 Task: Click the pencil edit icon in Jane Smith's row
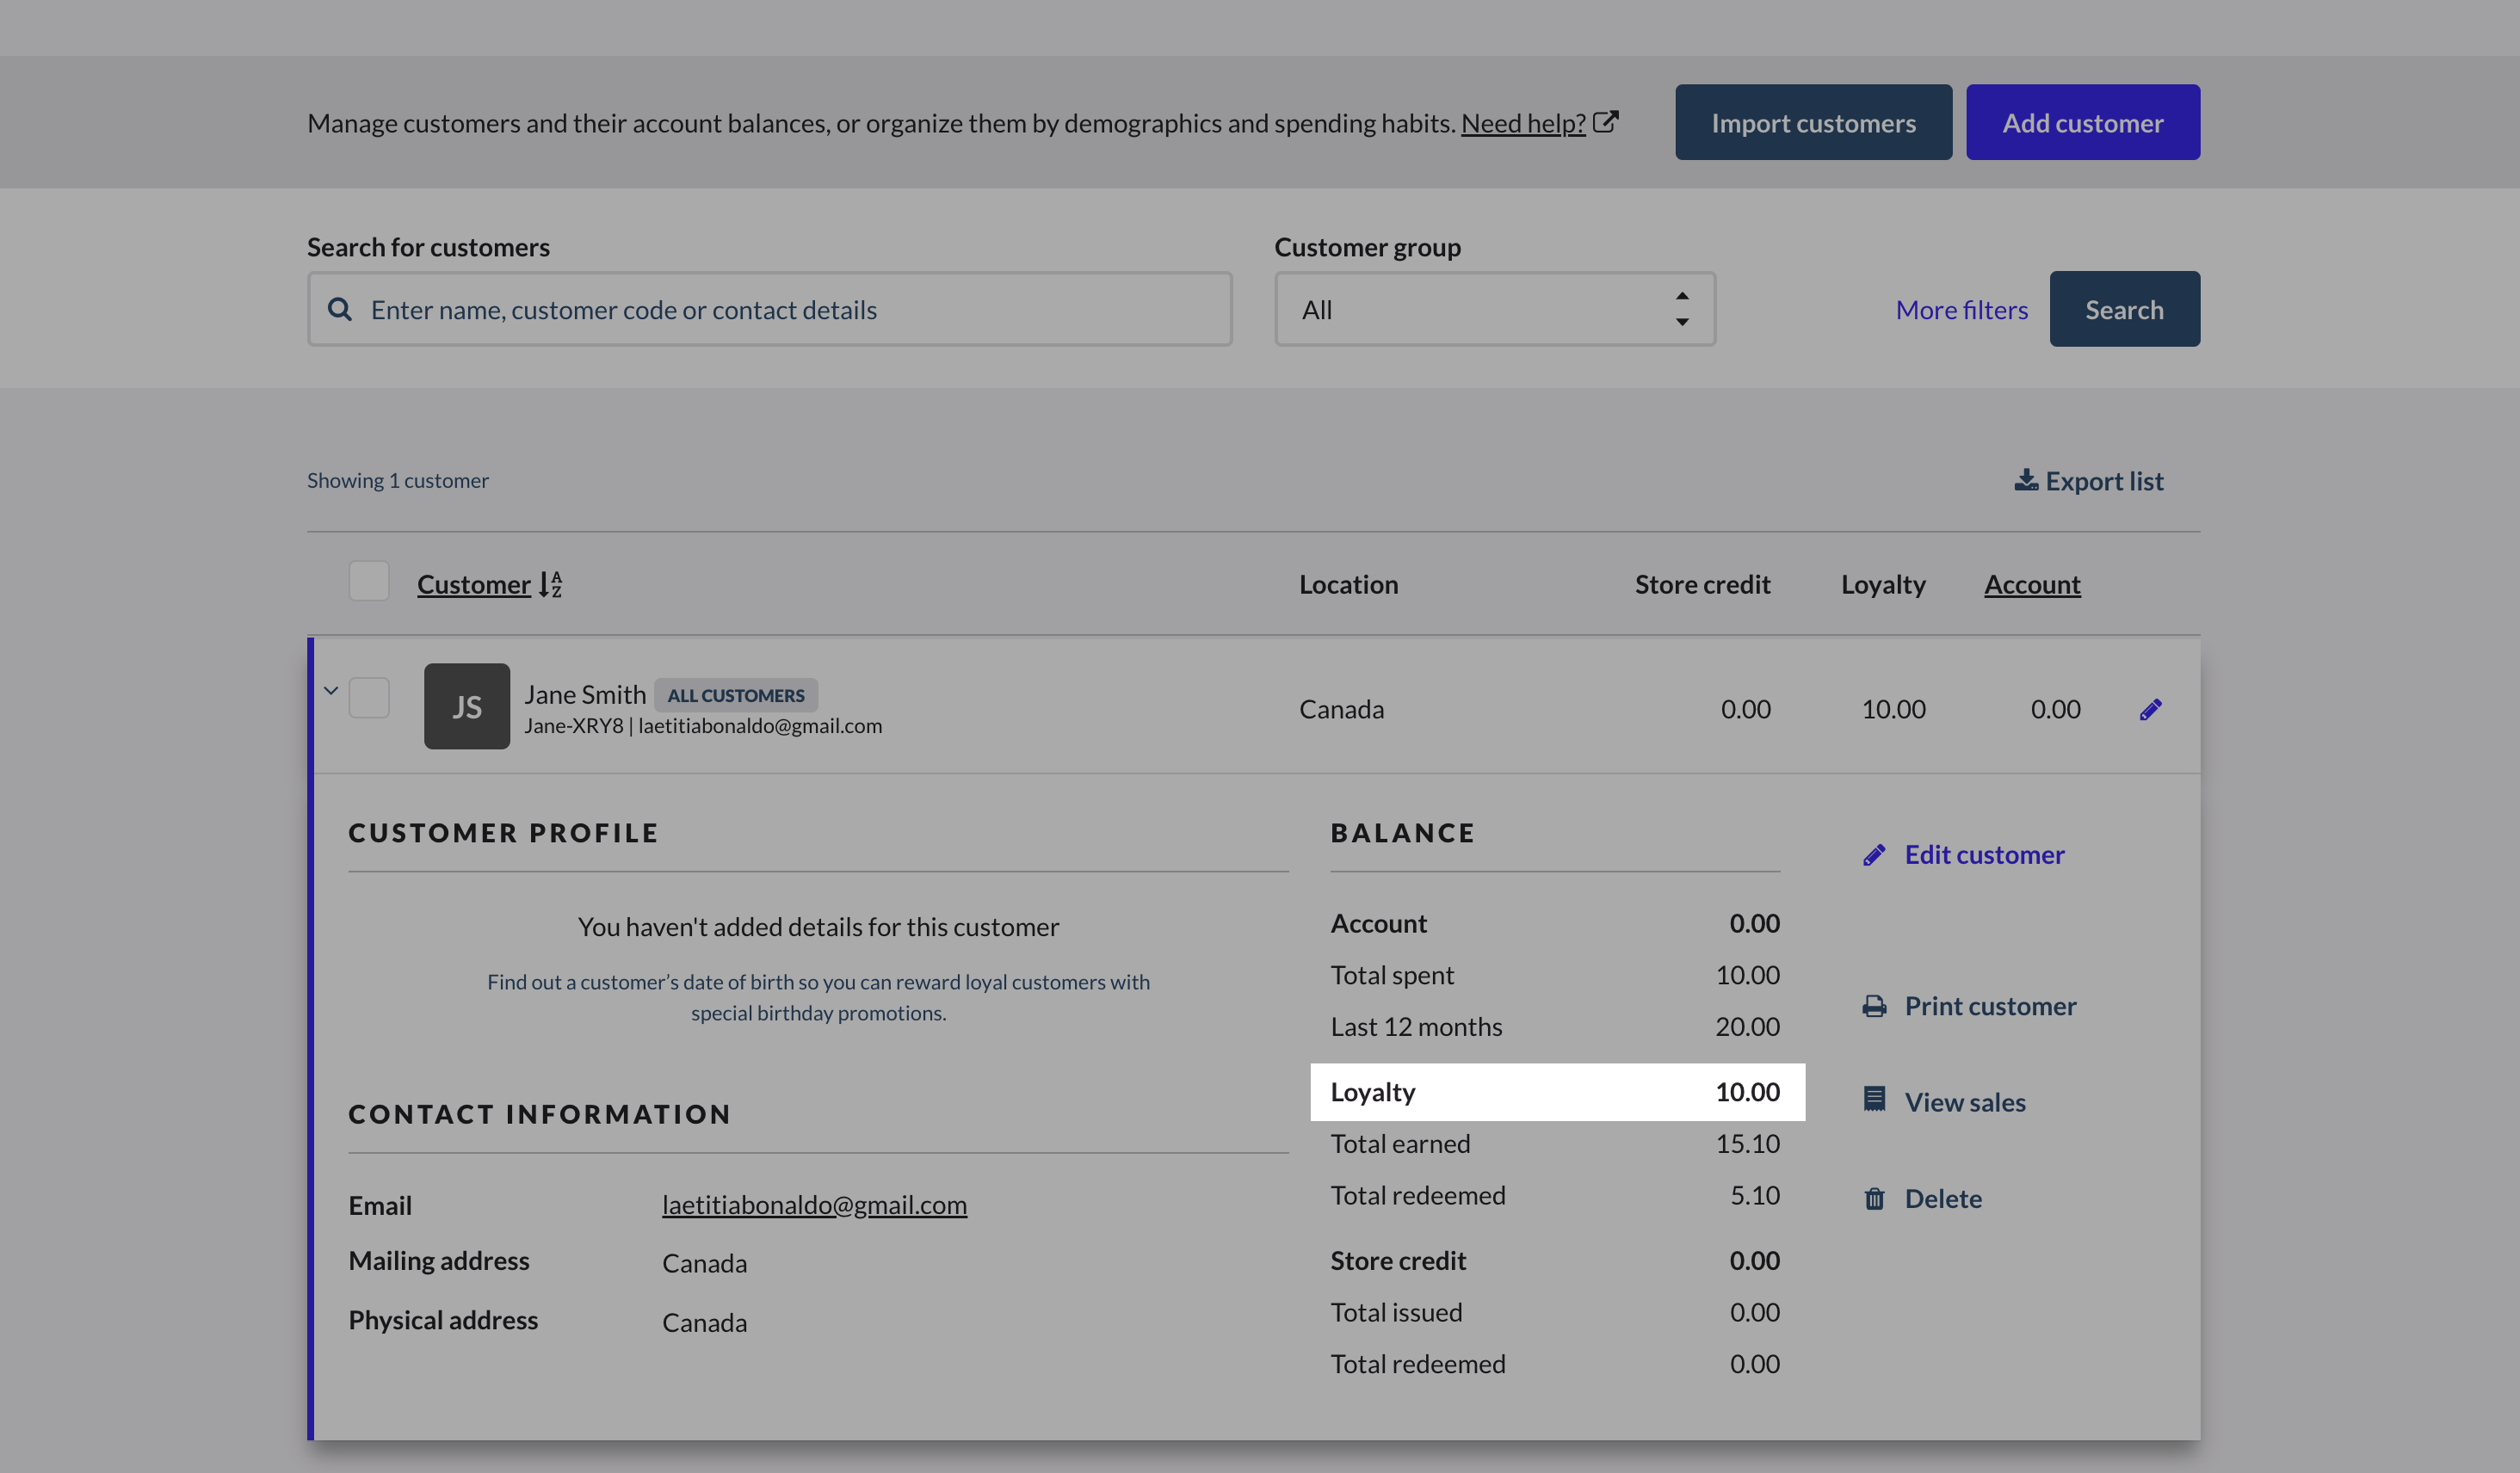pyautogui.click(x=2150, y=709)
